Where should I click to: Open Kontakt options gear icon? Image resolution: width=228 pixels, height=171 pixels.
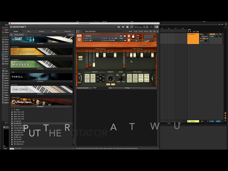[x=123, y=27]
